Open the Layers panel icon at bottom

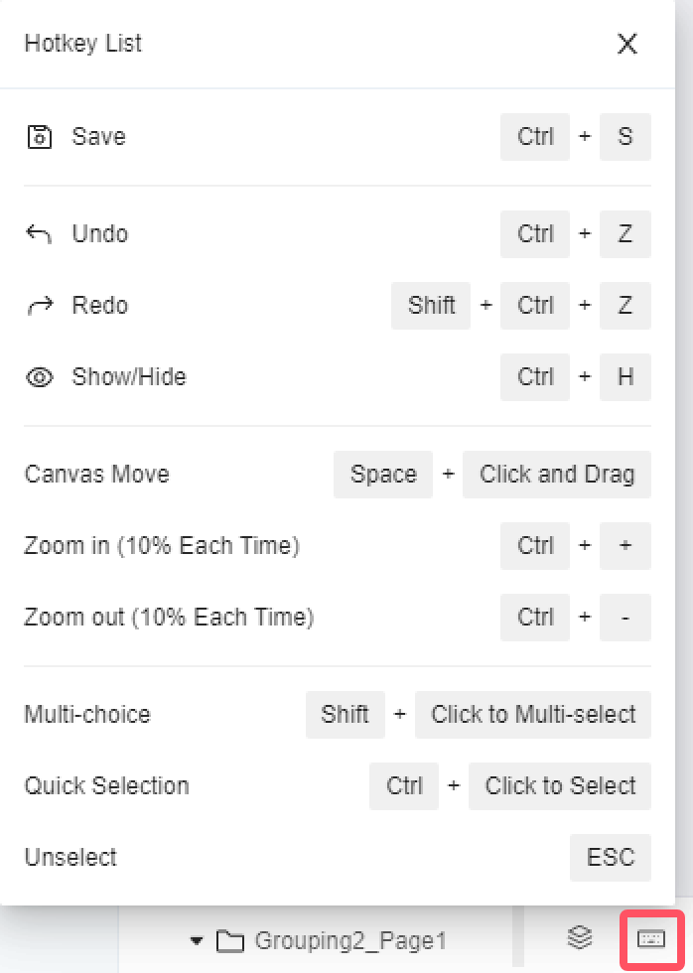tap(579, 938)
